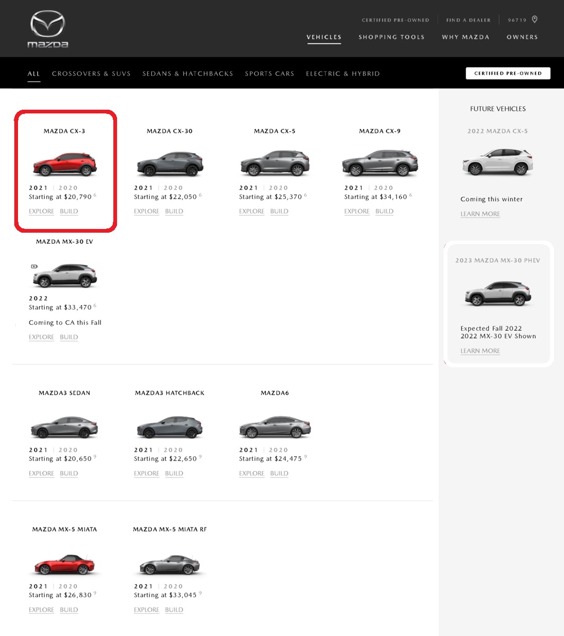Explore the Mazda MX-30 EV

pyautogui.click(x=41, y=337)
